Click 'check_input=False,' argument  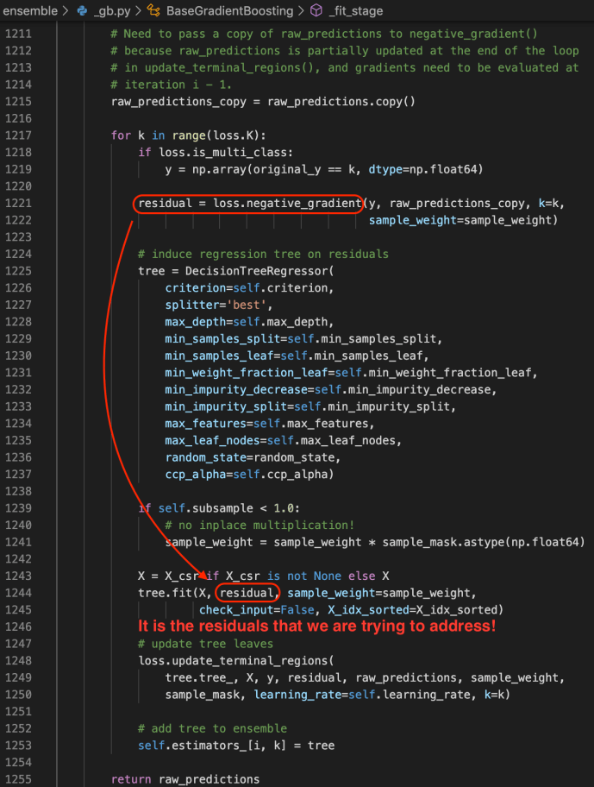(259, 610)
